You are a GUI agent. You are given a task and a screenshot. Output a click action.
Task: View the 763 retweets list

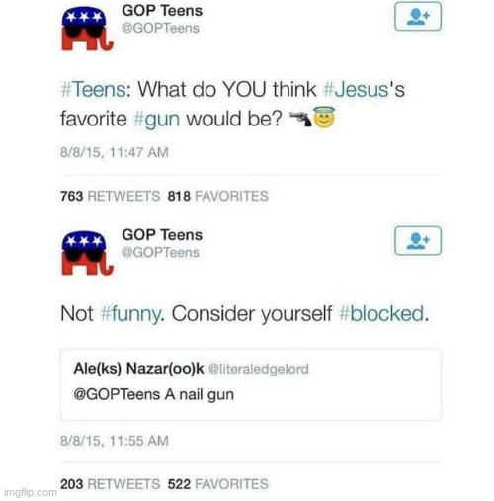110,196
